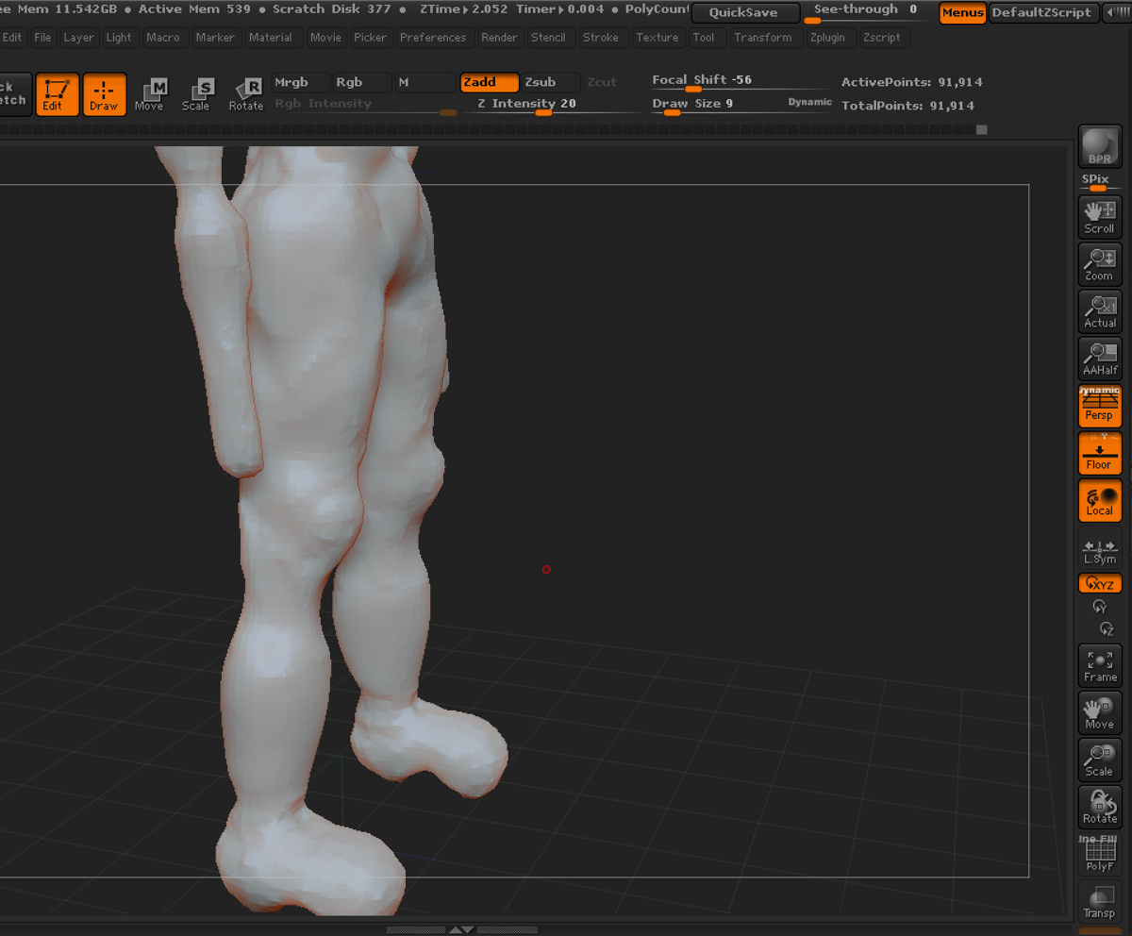Collapse the bottom shelf divider arrows
Viewport: 1132px width, 936px height.
461,929
